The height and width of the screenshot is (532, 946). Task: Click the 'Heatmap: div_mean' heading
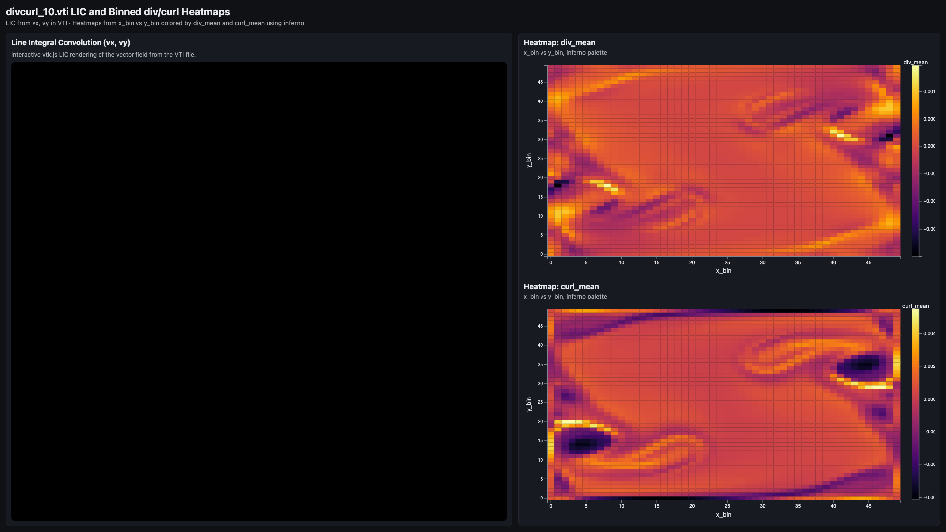pos(559,43)
